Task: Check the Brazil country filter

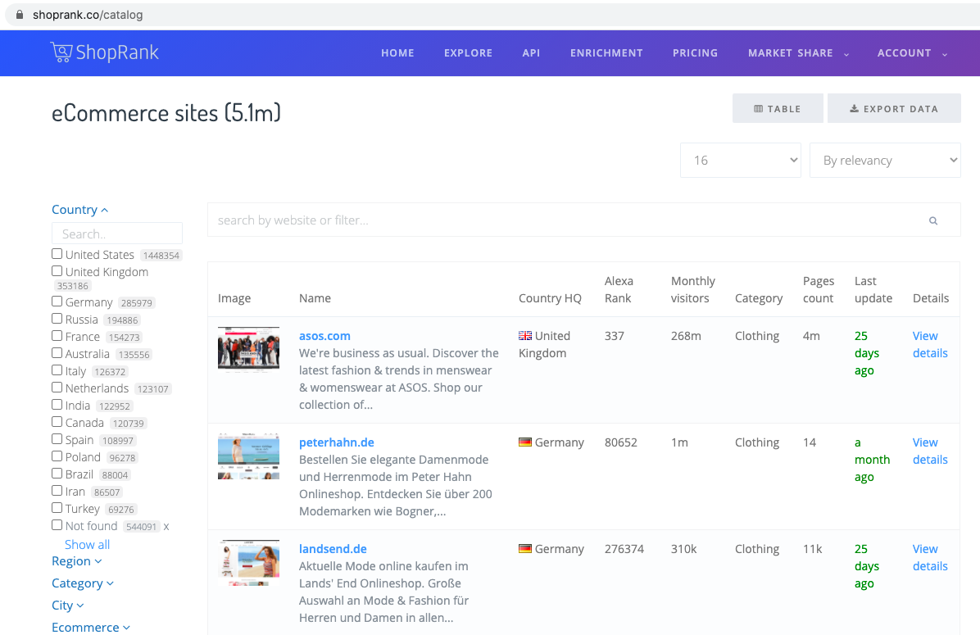Action: tap(57, 473)
